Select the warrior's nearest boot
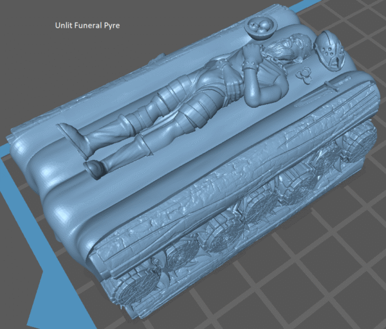 click(94, 167)
